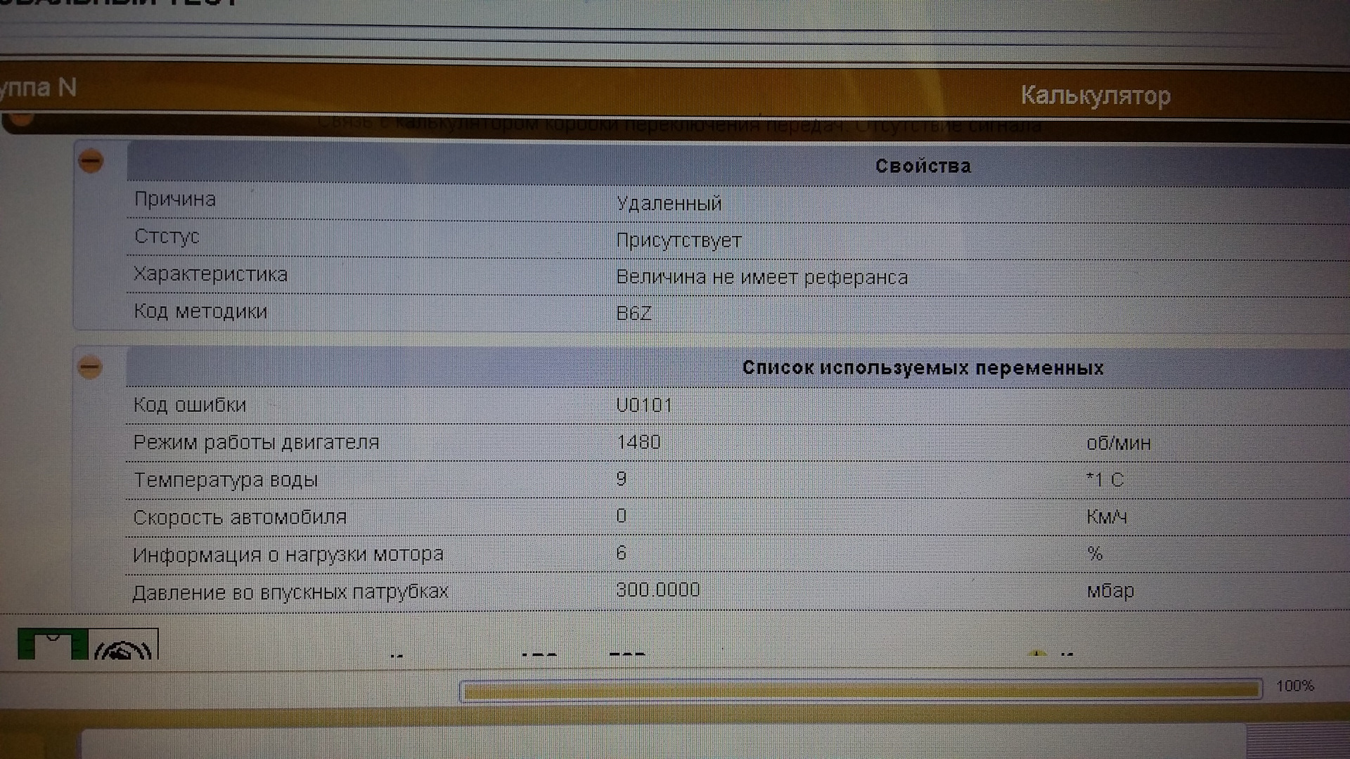This screenshot has width=1350, height=759.
Task: Click the 100% progress label
Action: point(1295,685)
